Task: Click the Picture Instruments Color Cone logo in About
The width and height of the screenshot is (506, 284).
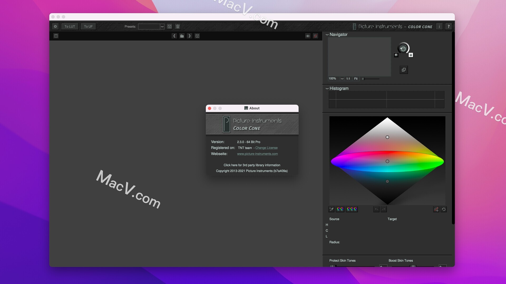Action: click(252, 124)
